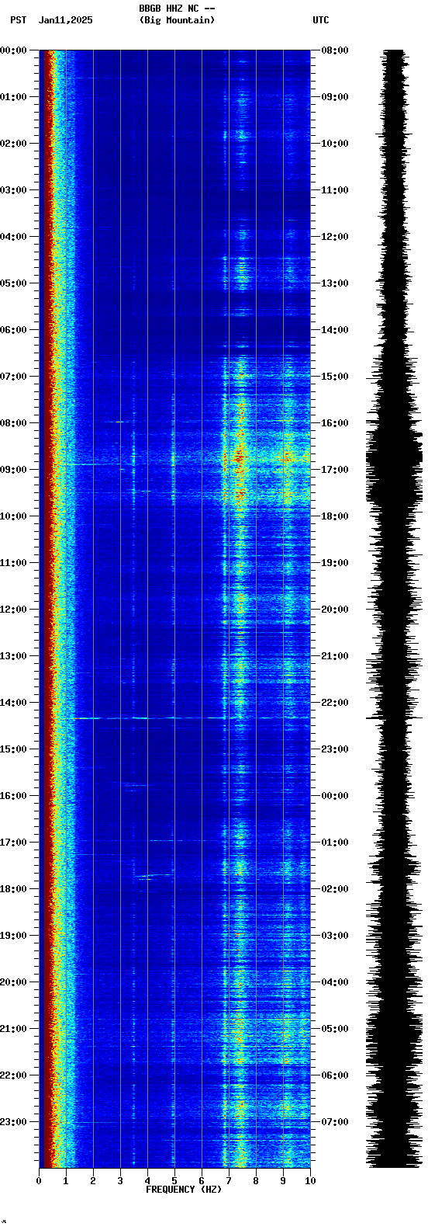
Task: Select the UTC time label 05:00
Action: 335,1029
